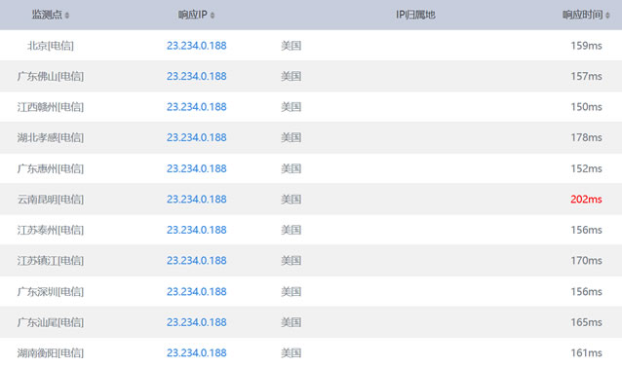622x367 pixels.
Task: Open the IP link in 江苏泰州[电信] row
Action: [x=196, y=230]
